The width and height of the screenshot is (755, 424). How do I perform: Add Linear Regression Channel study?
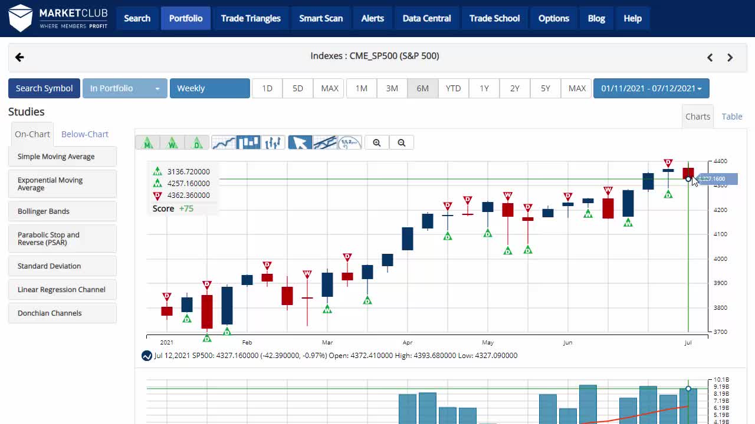click(63, 290)
